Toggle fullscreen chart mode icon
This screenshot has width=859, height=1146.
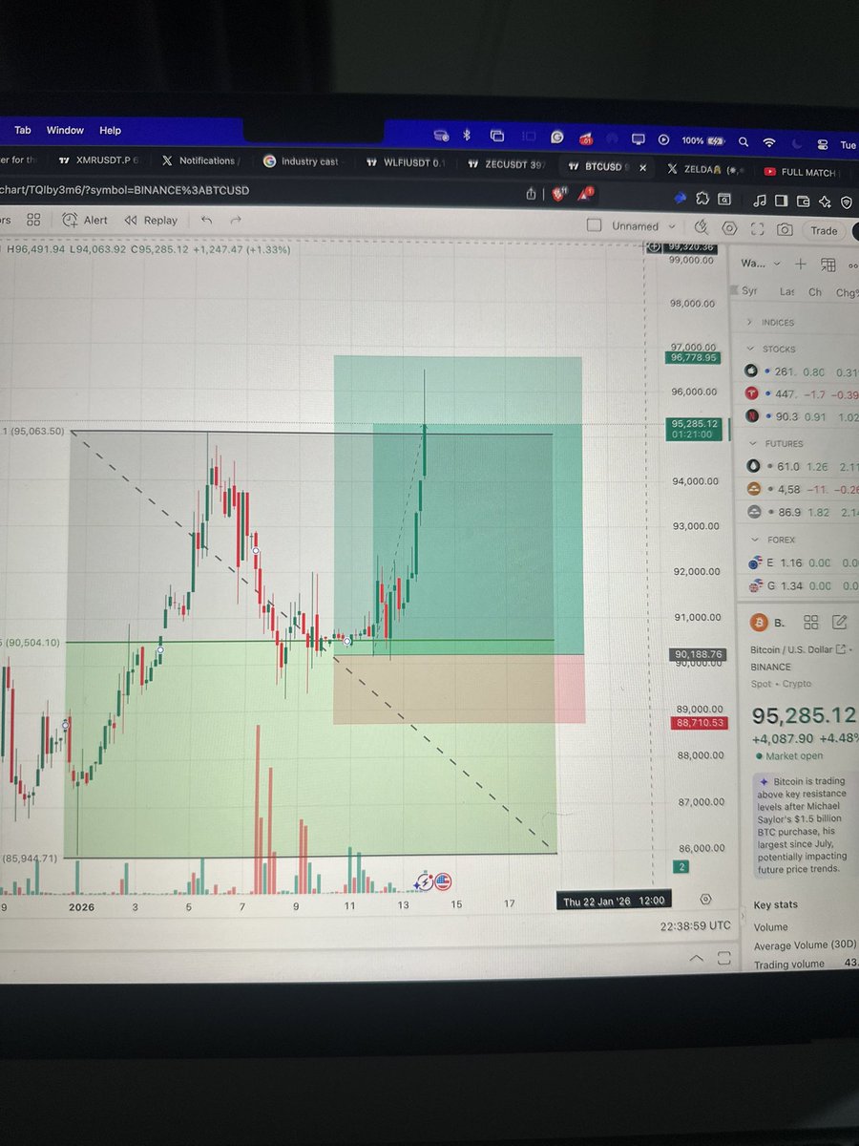tap(758, 229)
